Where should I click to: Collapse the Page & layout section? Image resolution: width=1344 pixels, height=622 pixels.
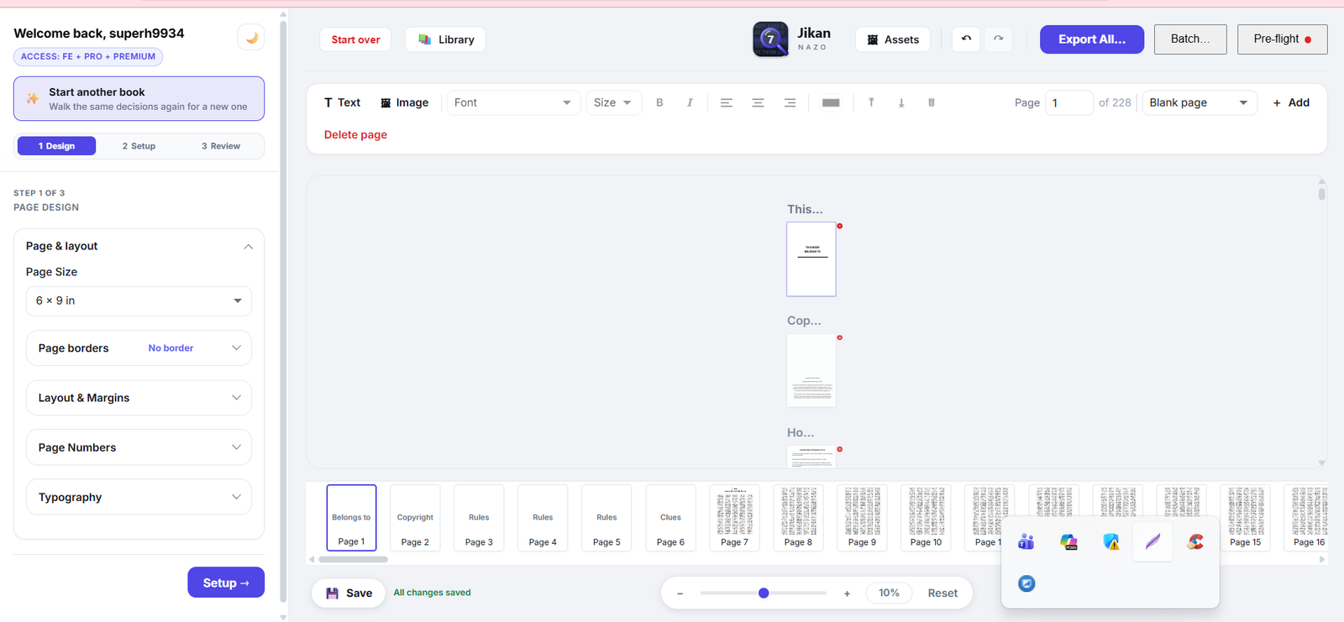(139, 246)
